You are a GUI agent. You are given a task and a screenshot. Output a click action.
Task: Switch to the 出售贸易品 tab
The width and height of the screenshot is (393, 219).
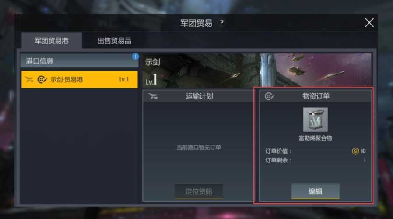114,41
